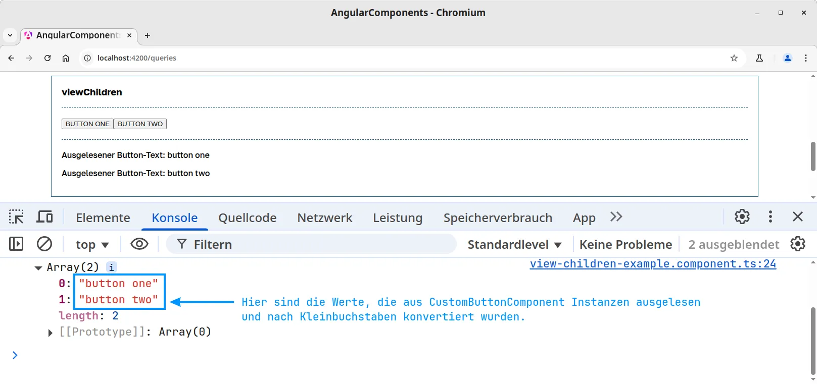Screen dimensions: 817x384
Task: Clear the console output
Action: tap(44, 244)
